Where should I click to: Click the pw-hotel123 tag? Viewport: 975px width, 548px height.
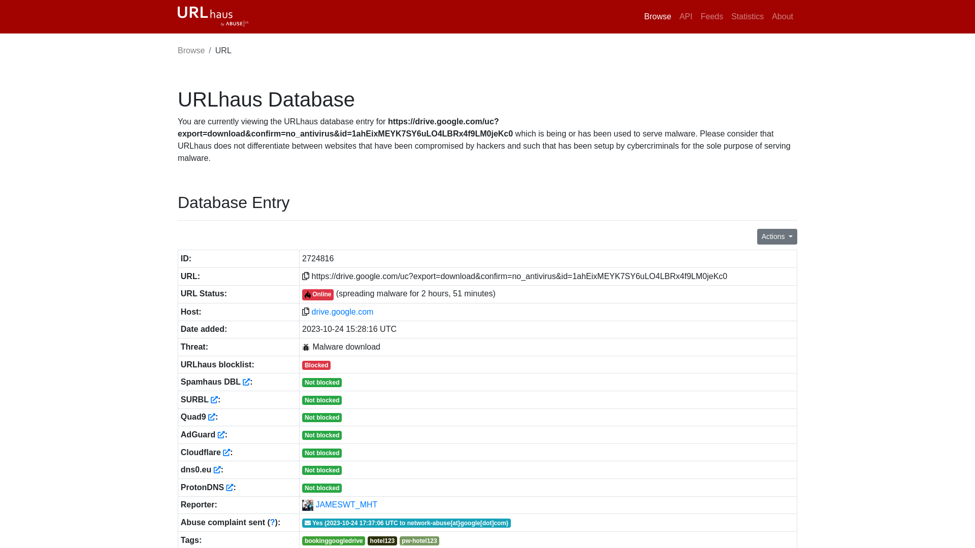pyautogui.click(x=419, y=540)
